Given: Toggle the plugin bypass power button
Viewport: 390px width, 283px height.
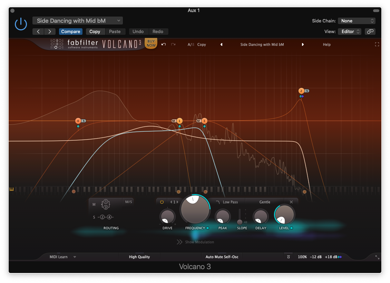Looking at the screenshot, I should (21, 24).
